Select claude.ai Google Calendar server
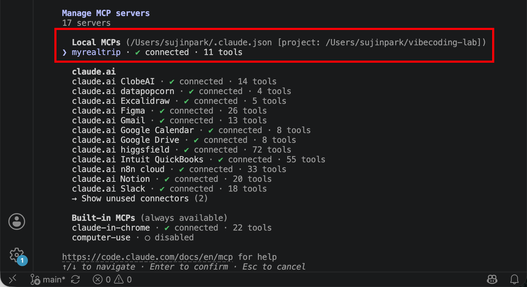Screen dimensions: 527x287 tap(191, 130)
